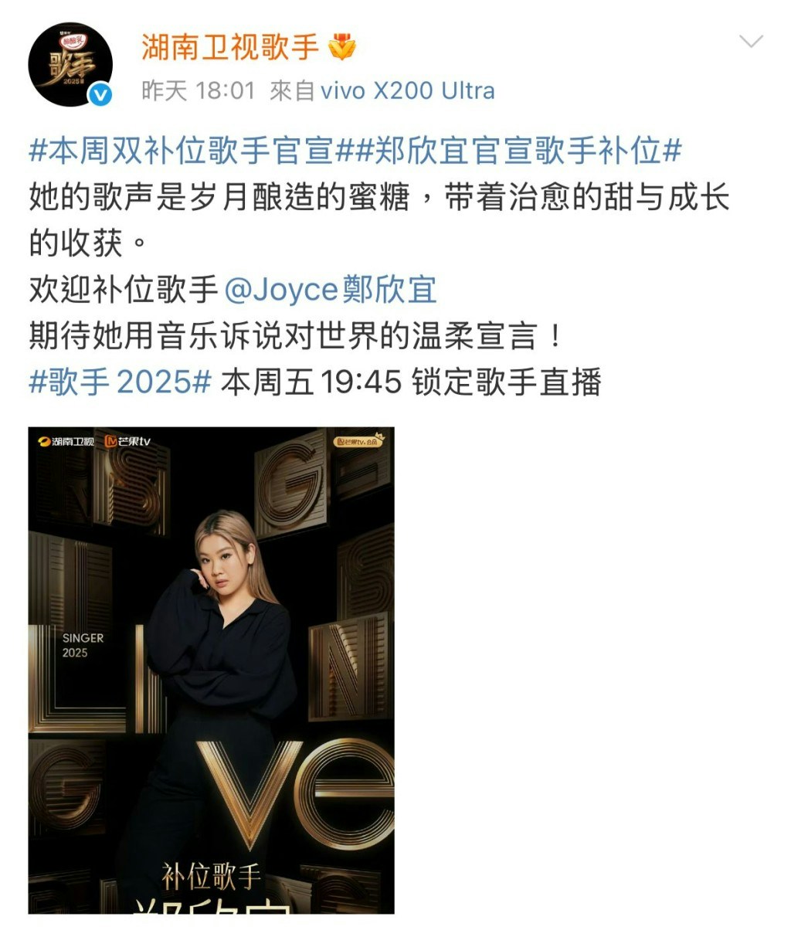Click the vivo X200 Ultra source link
The height and width of the screenshot is (937, 791).
click(407, 90)
